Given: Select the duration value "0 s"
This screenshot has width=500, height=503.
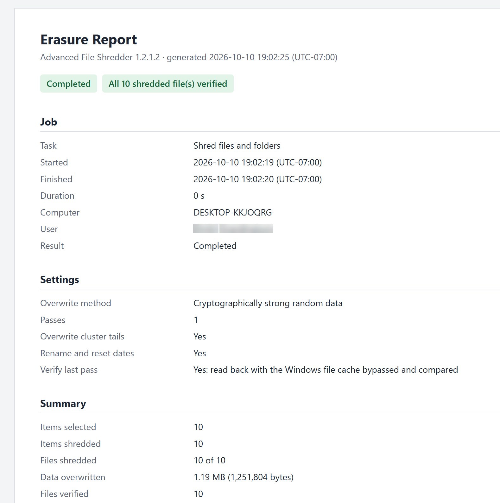Looking at the screenshot, I should tap(199, 196).
